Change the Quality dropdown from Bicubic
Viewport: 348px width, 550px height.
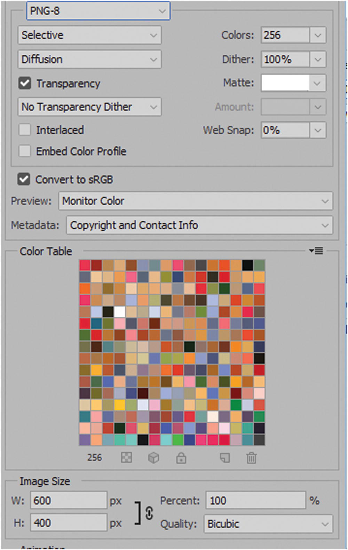coord(268,524)
